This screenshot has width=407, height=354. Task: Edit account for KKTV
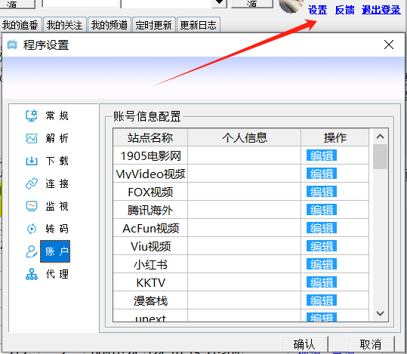tap(322, 282)
